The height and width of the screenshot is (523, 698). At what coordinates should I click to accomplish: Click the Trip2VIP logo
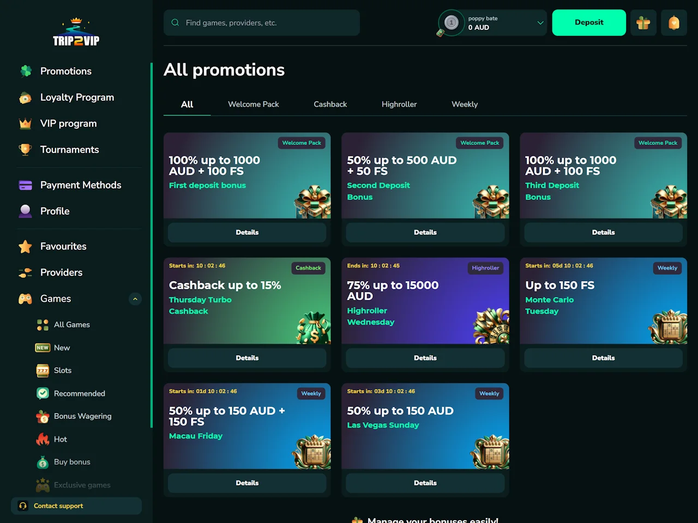76,33
